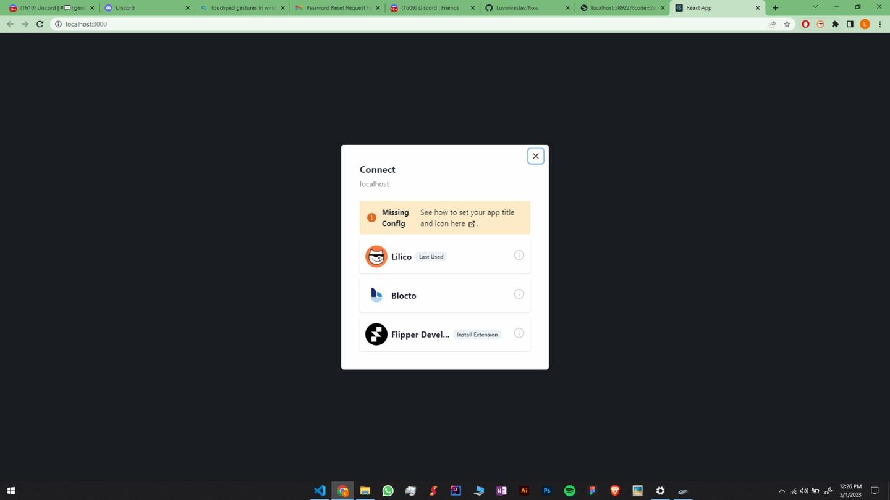Viewport: 890px width, 500px height.
Task: Open the Windows Start menu
Action: tap(11, 491)
